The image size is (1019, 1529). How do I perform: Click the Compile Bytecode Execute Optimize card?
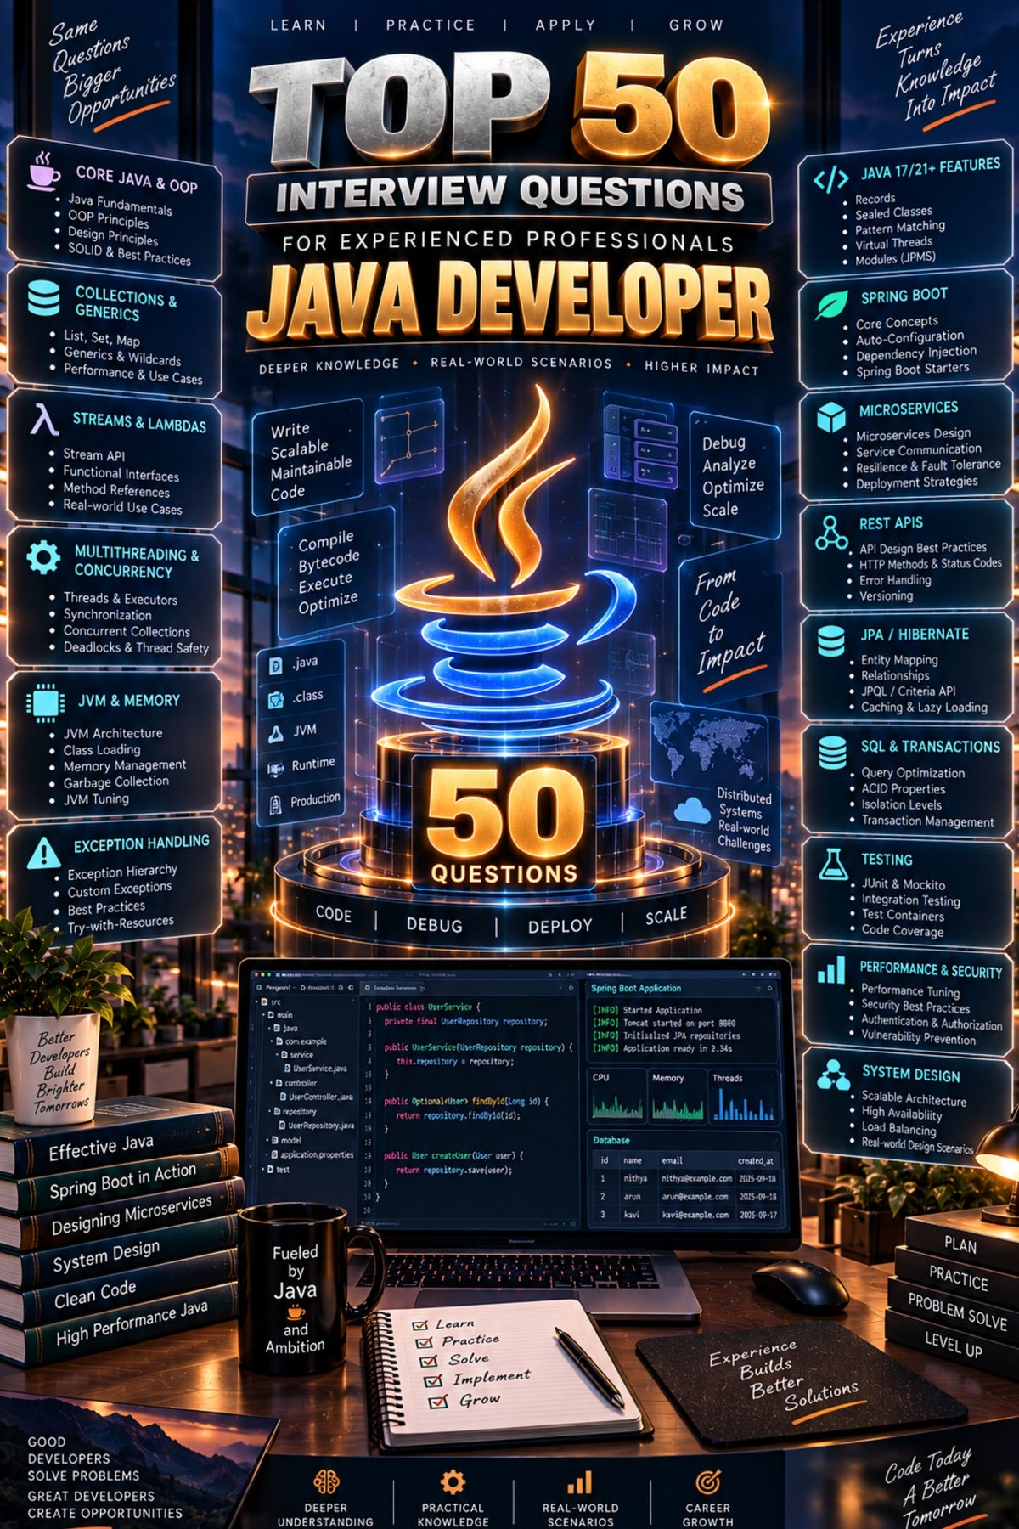[x=335, y=573]
